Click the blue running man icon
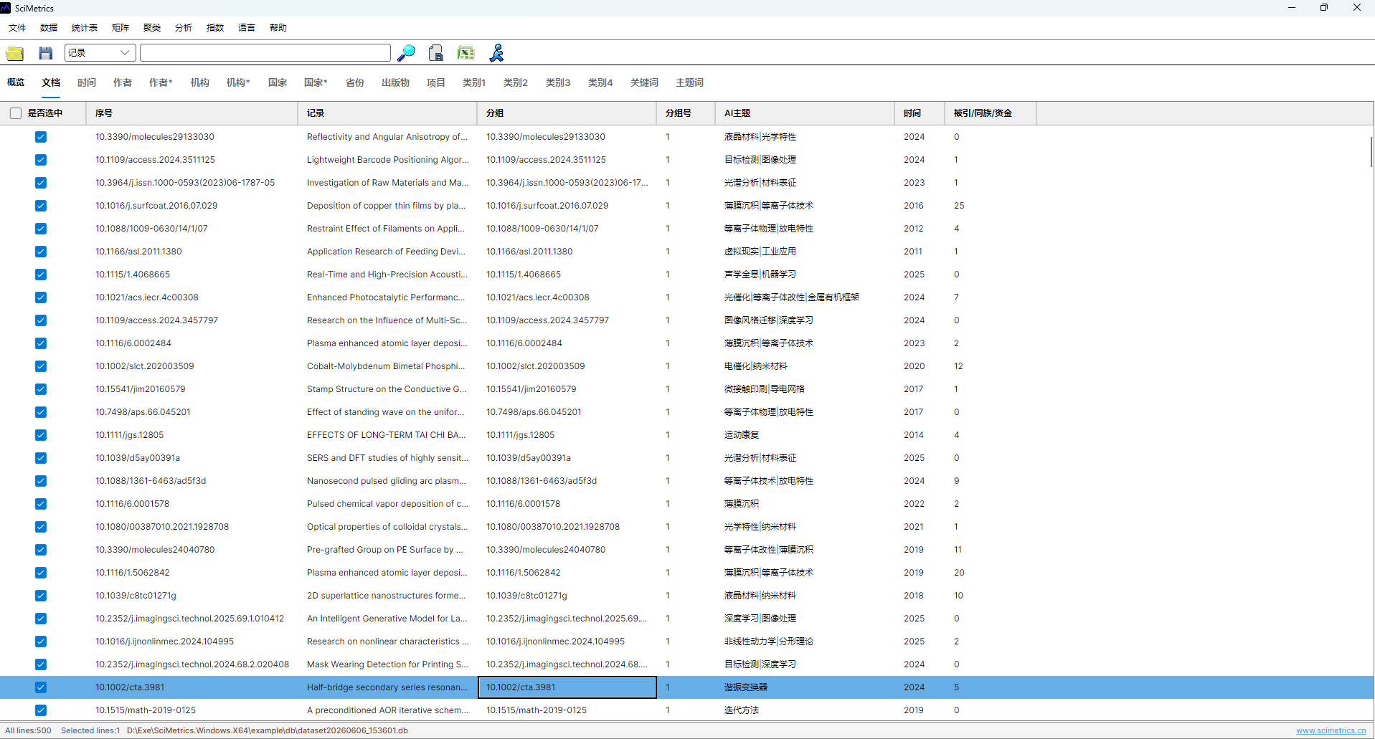The image size is (1375, 739). coord(496,53)
